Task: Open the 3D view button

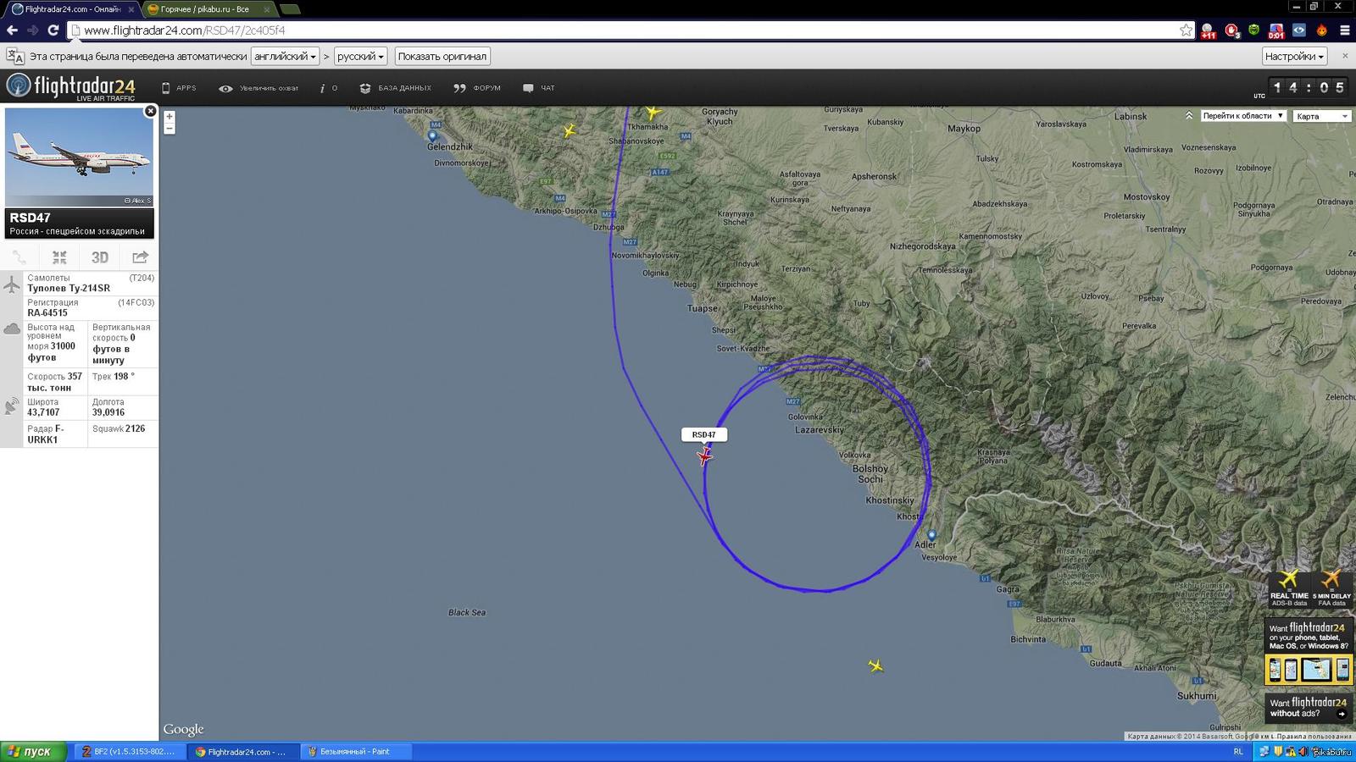Action: [x=100, y=257]
